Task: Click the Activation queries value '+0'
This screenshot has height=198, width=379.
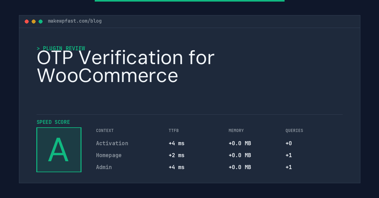Action: click(289, 143)
